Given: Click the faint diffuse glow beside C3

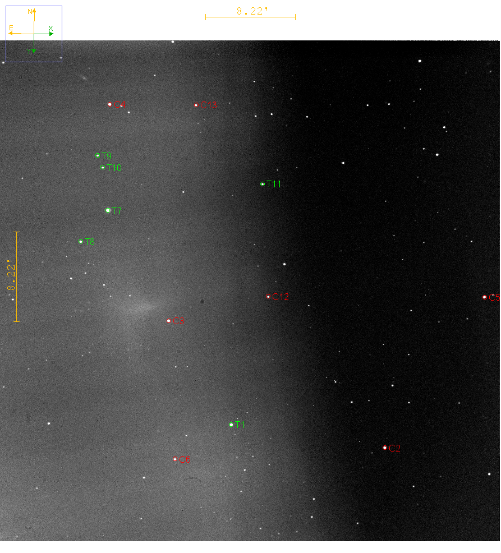Looking at the screenshot, I should (135, 307).
